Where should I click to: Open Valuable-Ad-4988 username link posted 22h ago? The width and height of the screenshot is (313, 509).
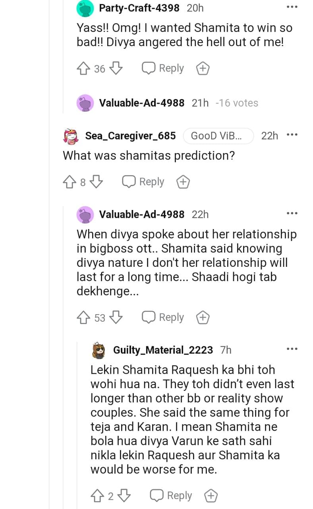tap(141, 214)
